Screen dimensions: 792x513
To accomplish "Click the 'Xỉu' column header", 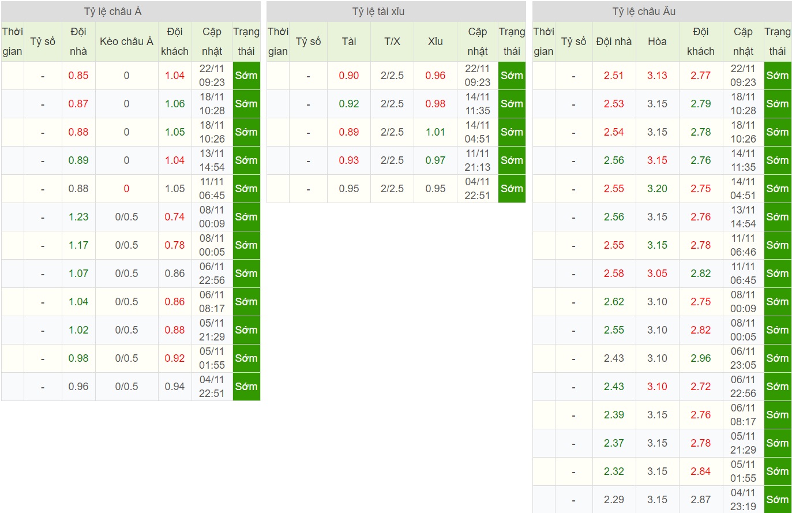I will click(436, 42).
